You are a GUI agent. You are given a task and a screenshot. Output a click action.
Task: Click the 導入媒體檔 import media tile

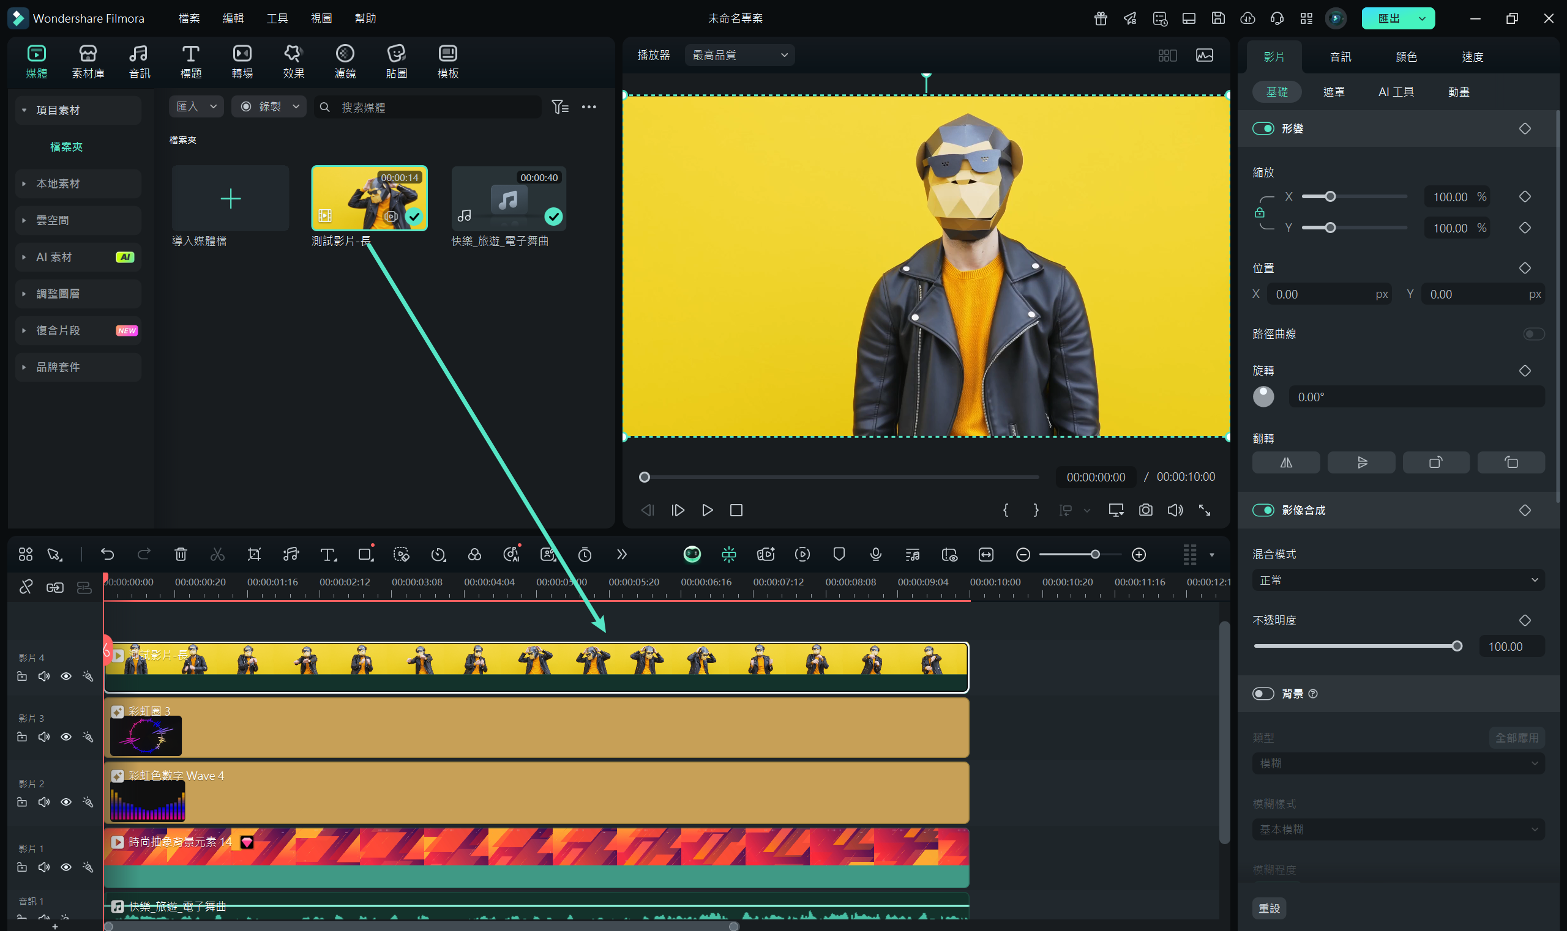coord(230,198)
